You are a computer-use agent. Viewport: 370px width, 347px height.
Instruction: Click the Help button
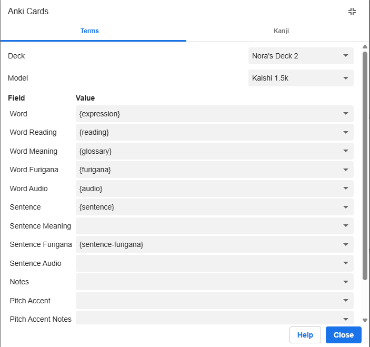[x=305, y=335]
